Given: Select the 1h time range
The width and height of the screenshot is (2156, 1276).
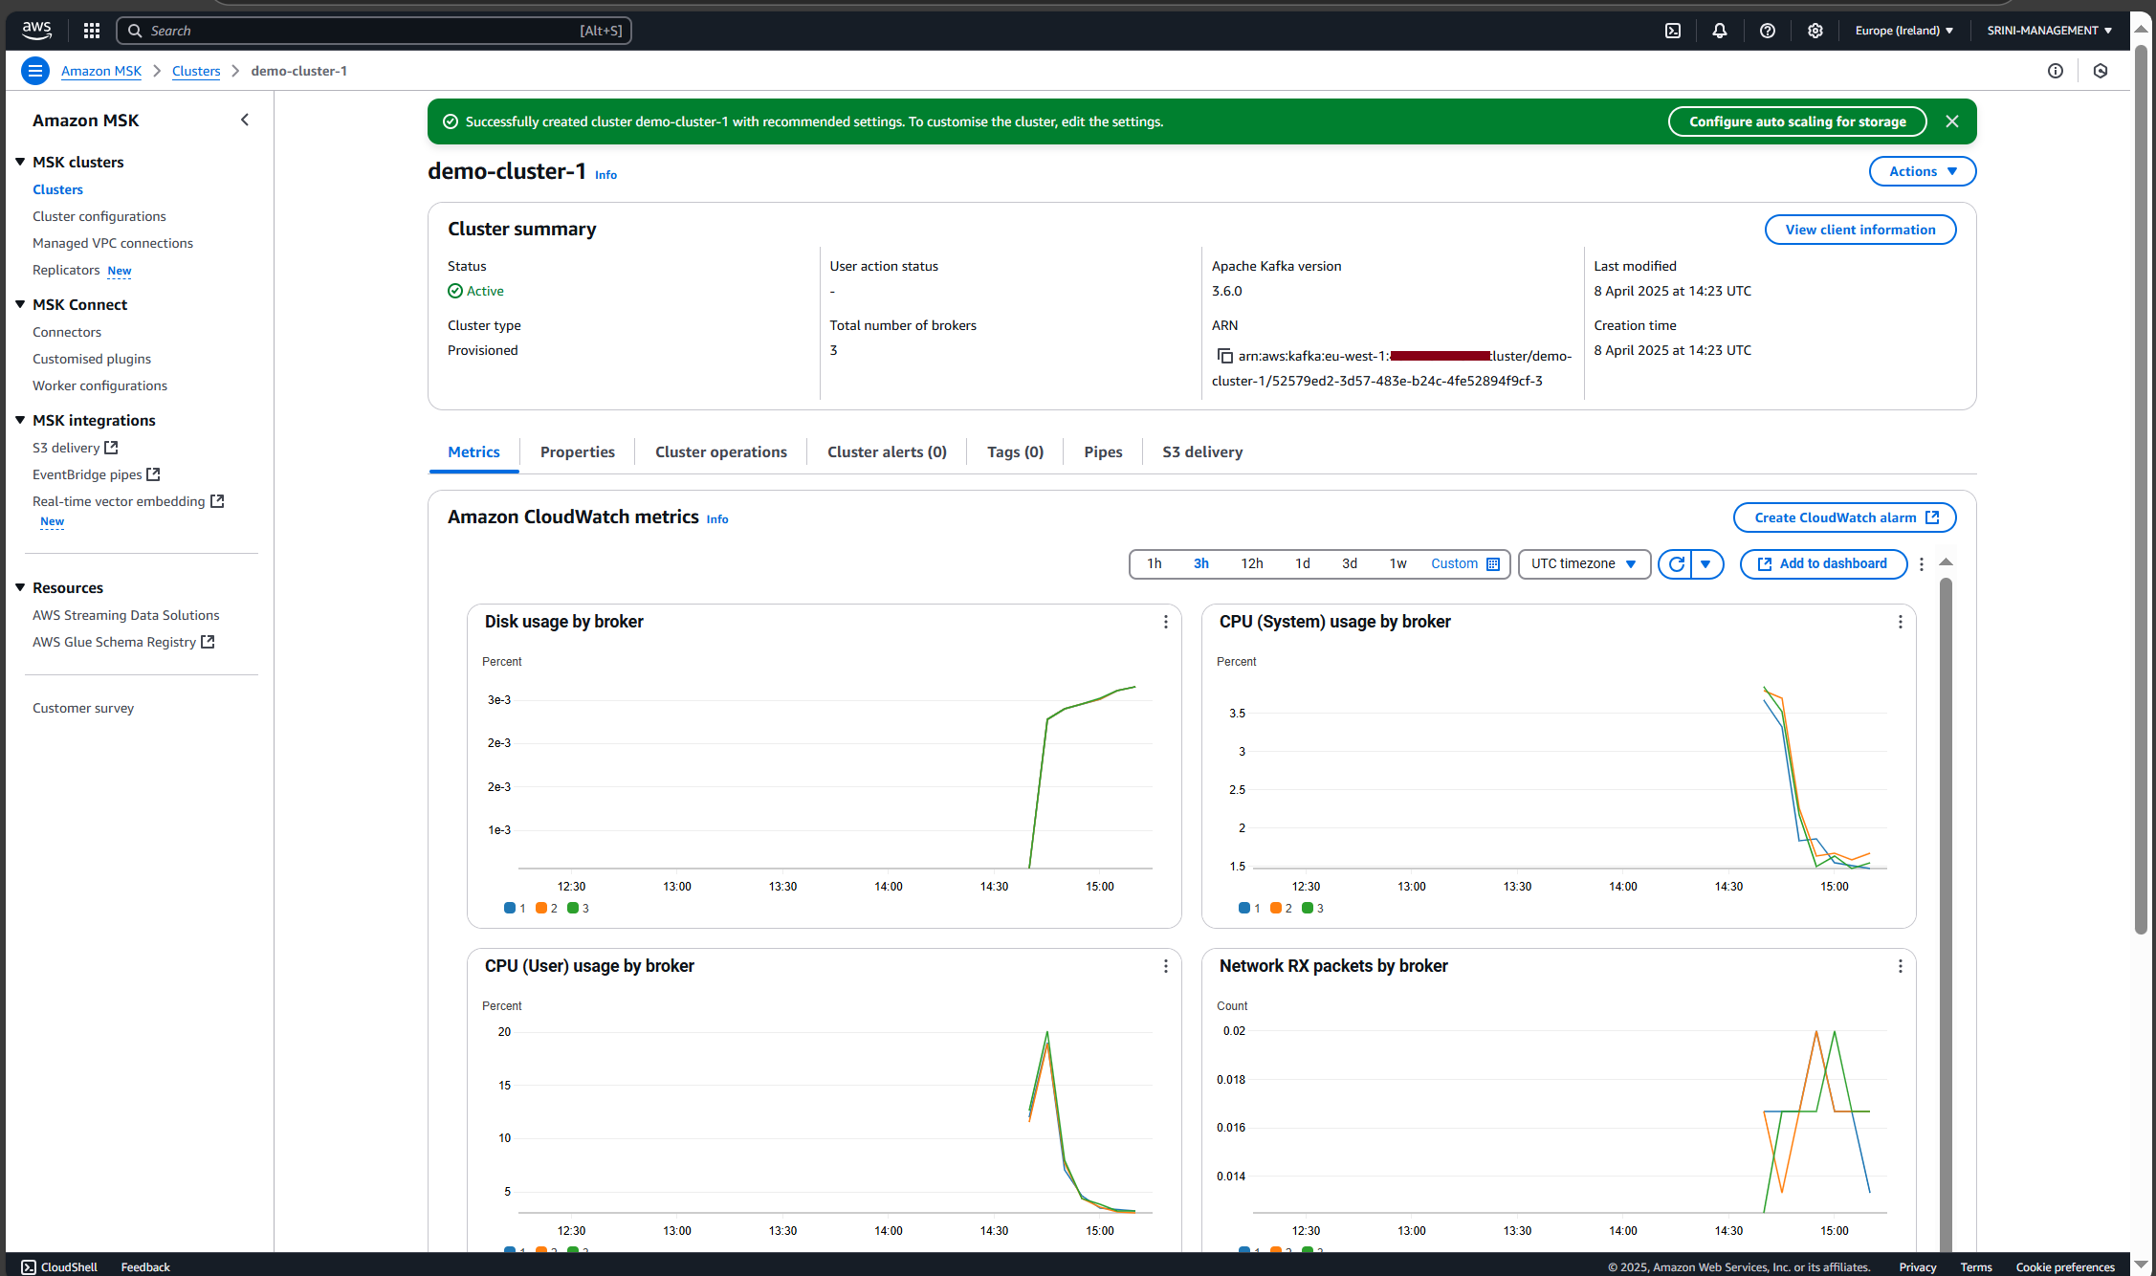Looking at the screenshot, I should 1155,564.
